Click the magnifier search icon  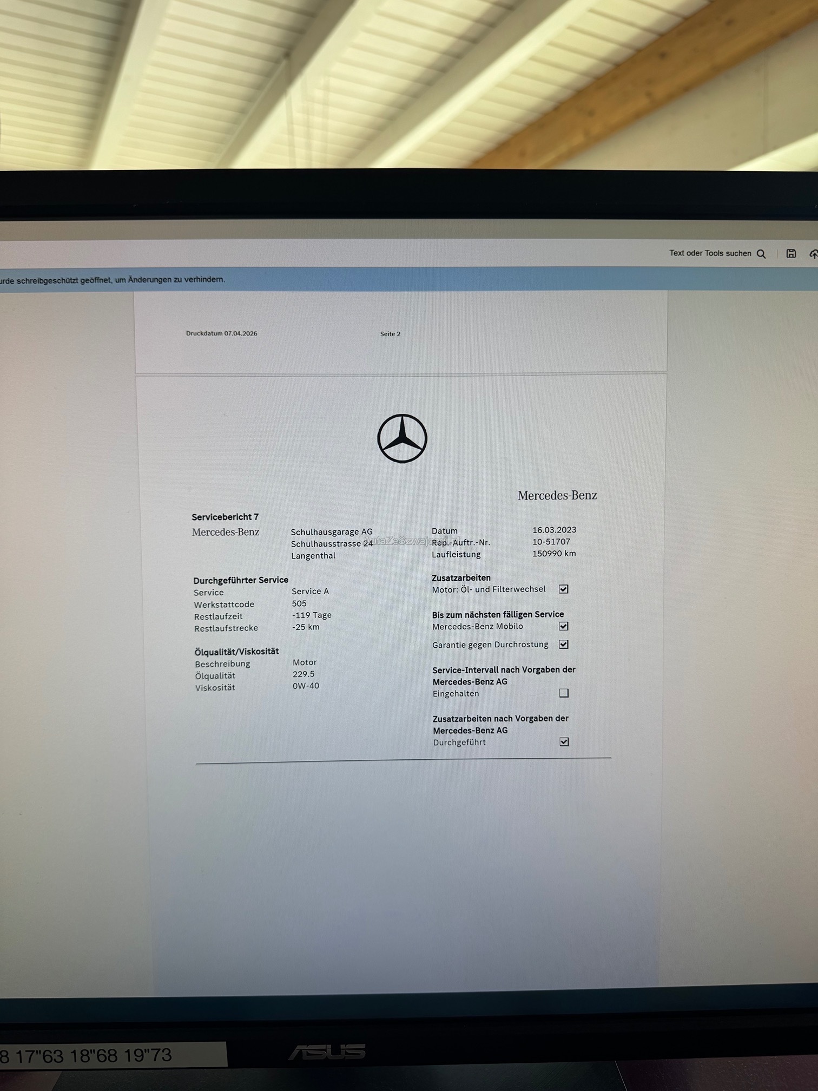click(x=761, y=254)
